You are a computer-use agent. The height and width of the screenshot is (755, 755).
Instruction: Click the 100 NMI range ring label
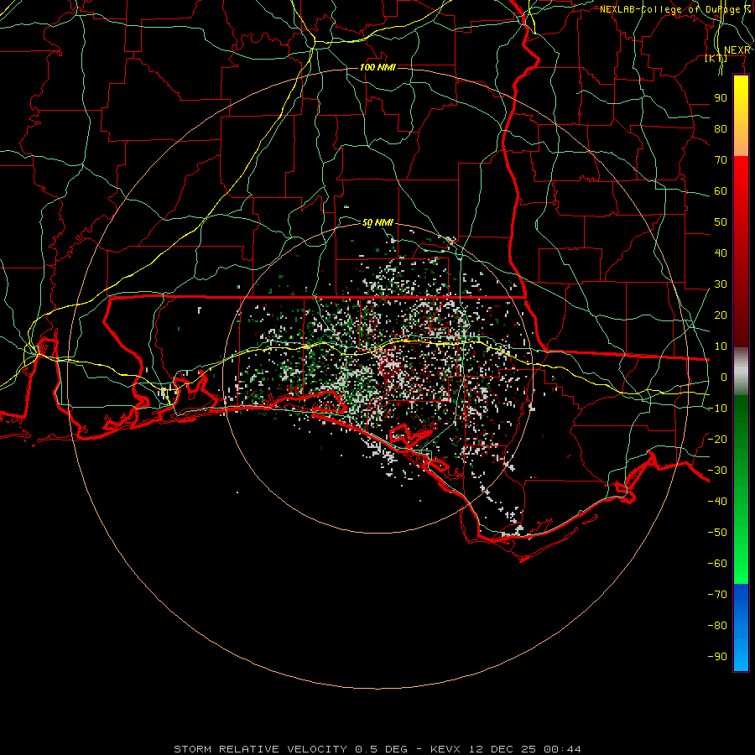[x=377, y=67]
